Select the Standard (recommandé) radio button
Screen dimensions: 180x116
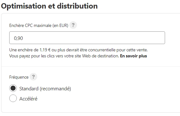point(13,88)
